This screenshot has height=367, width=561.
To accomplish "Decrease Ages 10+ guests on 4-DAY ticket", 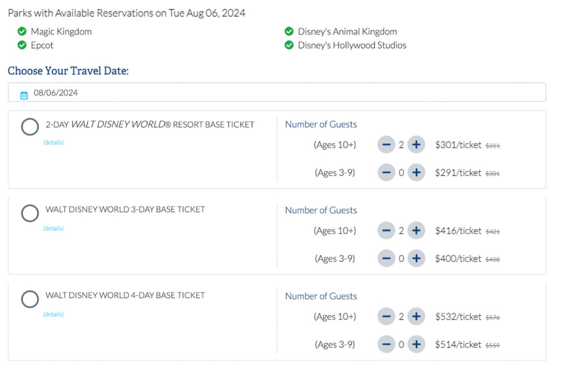I will [386, 316].
